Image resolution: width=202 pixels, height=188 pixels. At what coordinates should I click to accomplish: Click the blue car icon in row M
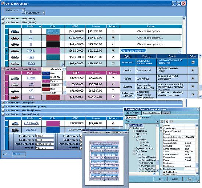[x=15, y=32]
